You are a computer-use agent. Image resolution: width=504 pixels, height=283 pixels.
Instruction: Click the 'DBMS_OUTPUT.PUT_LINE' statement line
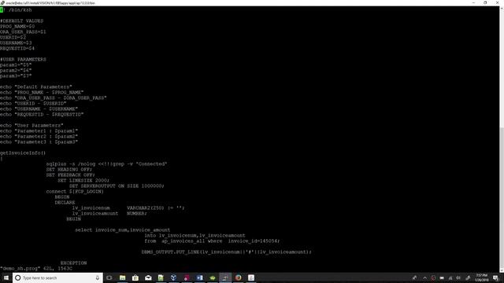227,252
